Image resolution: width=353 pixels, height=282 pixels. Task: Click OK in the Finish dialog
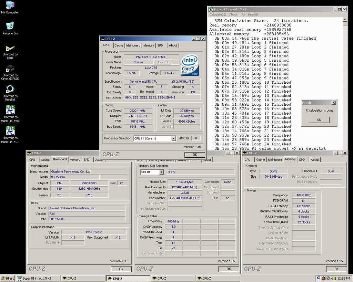[x=319, y=119]
